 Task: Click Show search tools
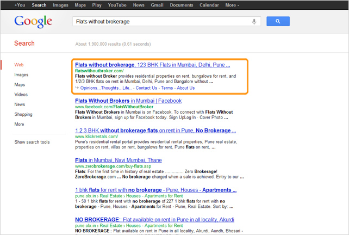click(32, 142)
